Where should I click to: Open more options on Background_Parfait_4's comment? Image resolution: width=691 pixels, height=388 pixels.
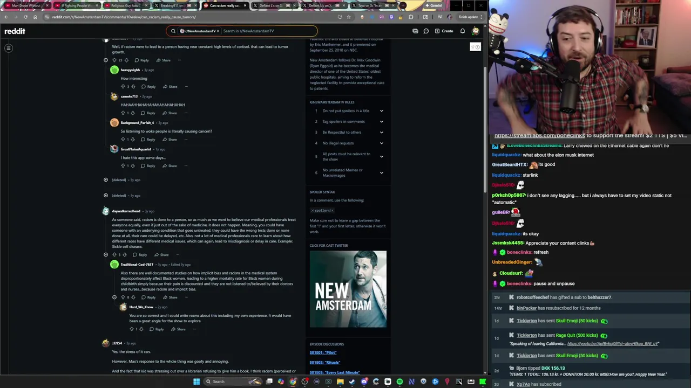tap(186, 140)
